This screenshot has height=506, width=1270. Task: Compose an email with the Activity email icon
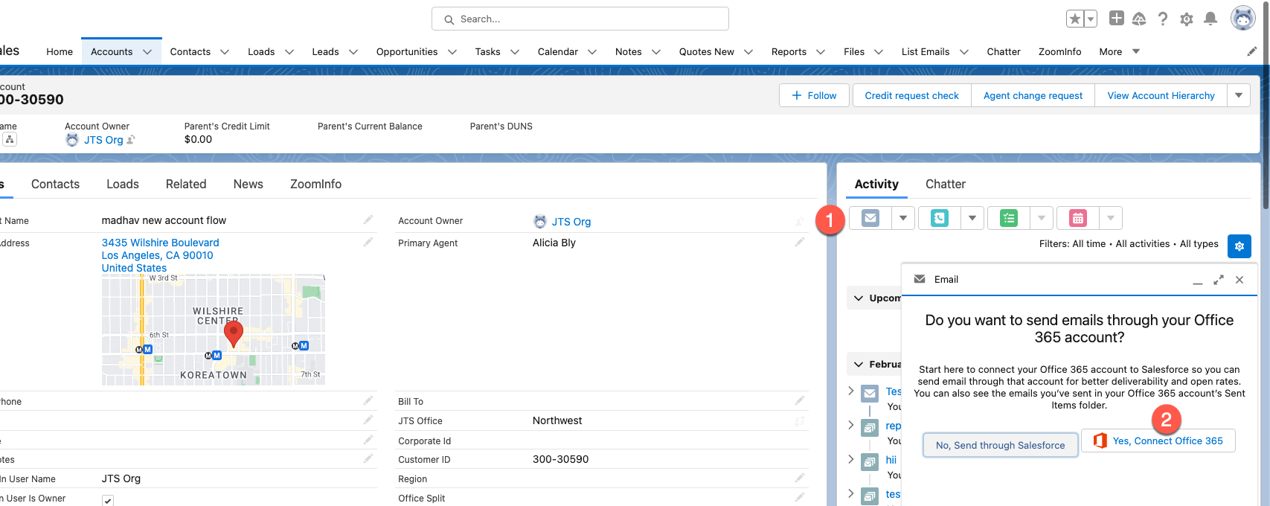(870, 218)
